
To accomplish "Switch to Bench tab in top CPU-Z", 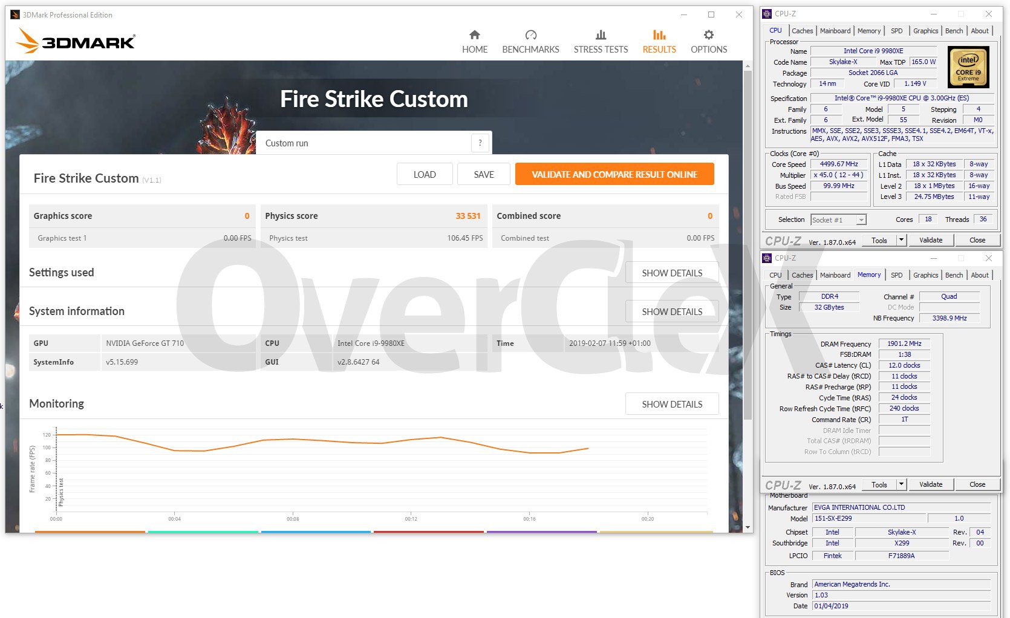I will point(954,31).
